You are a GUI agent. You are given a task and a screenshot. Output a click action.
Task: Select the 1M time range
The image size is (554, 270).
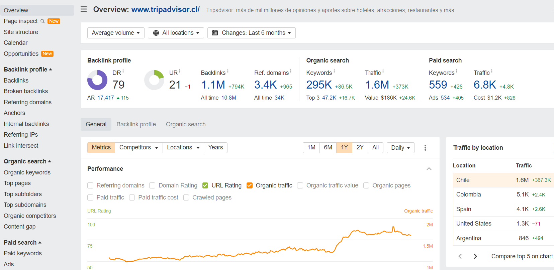coord(311,147)
